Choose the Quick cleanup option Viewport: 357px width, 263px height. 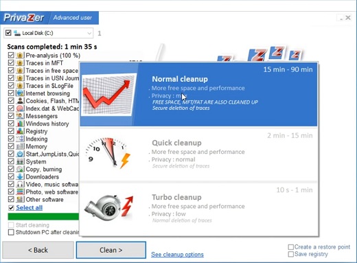(x=198, y=155)
